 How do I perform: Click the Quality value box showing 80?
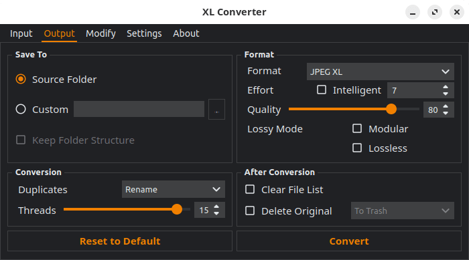click(x=433, y=110)
